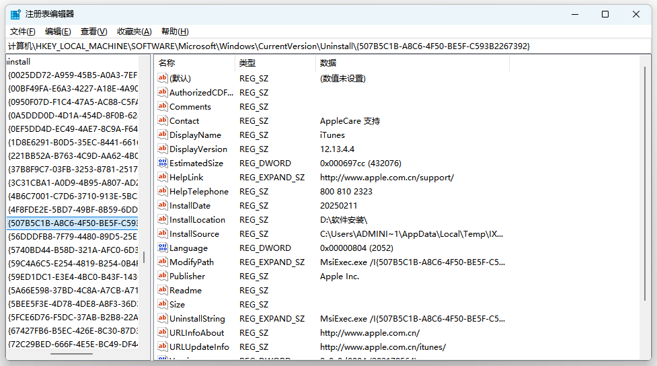Maximize the Registry Editor window
Image resolution: width=657 pixels, height=366 pixels.
605,14
